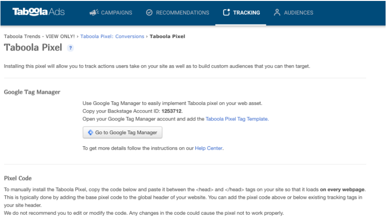Screen dimensions: 387x218
Task: Click the Recommendations checkmark circle icon
Action: [x=149, y=12]
